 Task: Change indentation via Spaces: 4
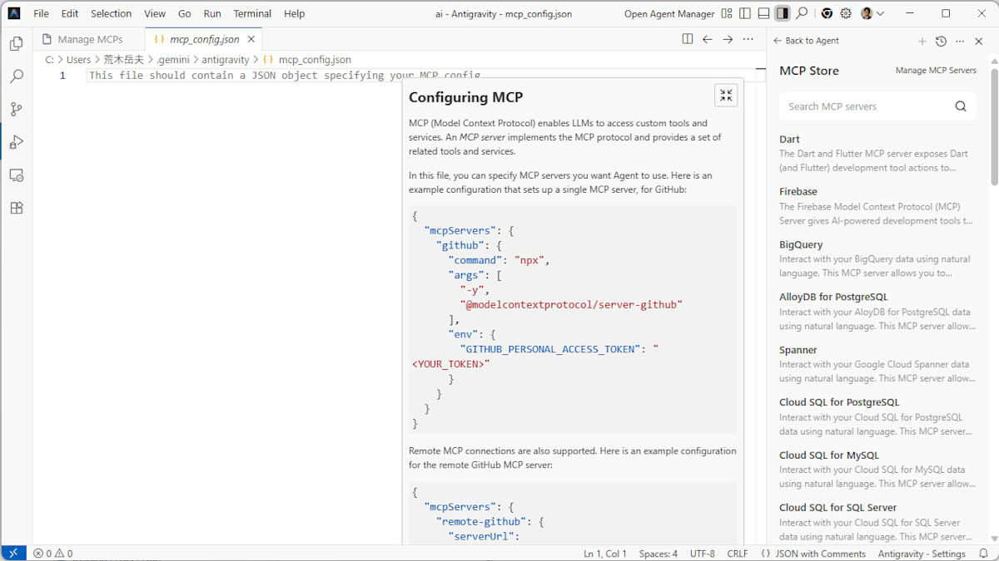(659, 554)
